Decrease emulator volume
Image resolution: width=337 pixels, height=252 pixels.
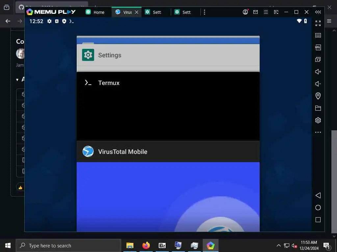pyautogui.click(x=318, y=84)
